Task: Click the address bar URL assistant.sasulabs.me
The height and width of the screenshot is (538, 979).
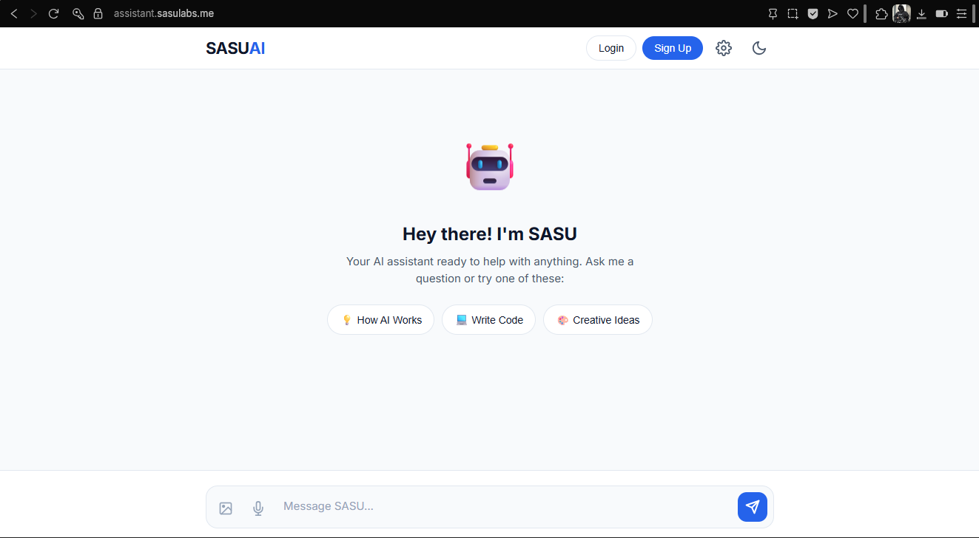Action: [x=164, y=13]
